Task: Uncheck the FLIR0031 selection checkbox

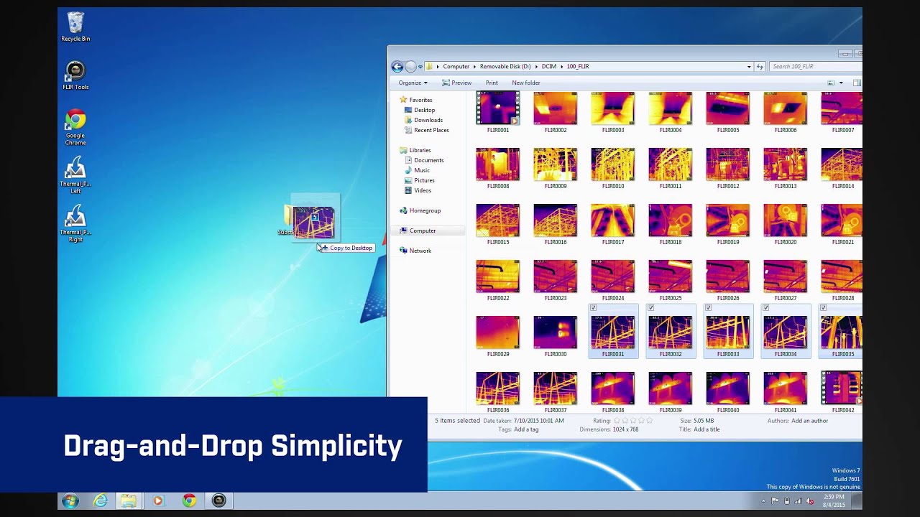Action: click(593, 308)
